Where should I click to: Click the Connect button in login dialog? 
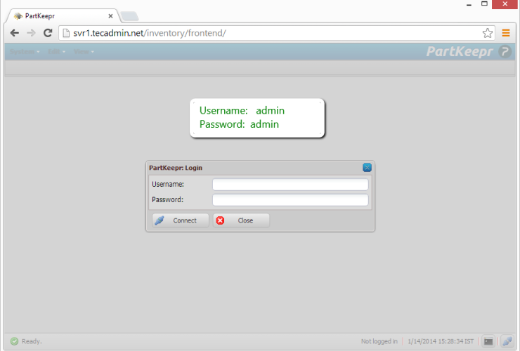(x=180, y=220)
